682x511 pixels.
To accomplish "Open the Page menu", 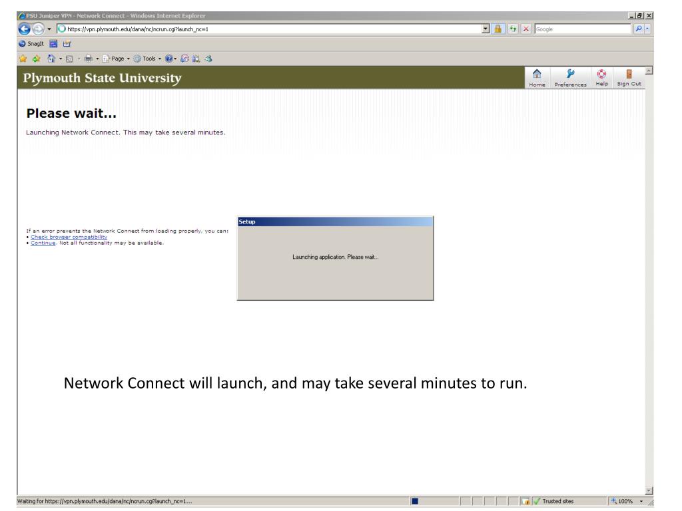I will (x=116, y=59).
